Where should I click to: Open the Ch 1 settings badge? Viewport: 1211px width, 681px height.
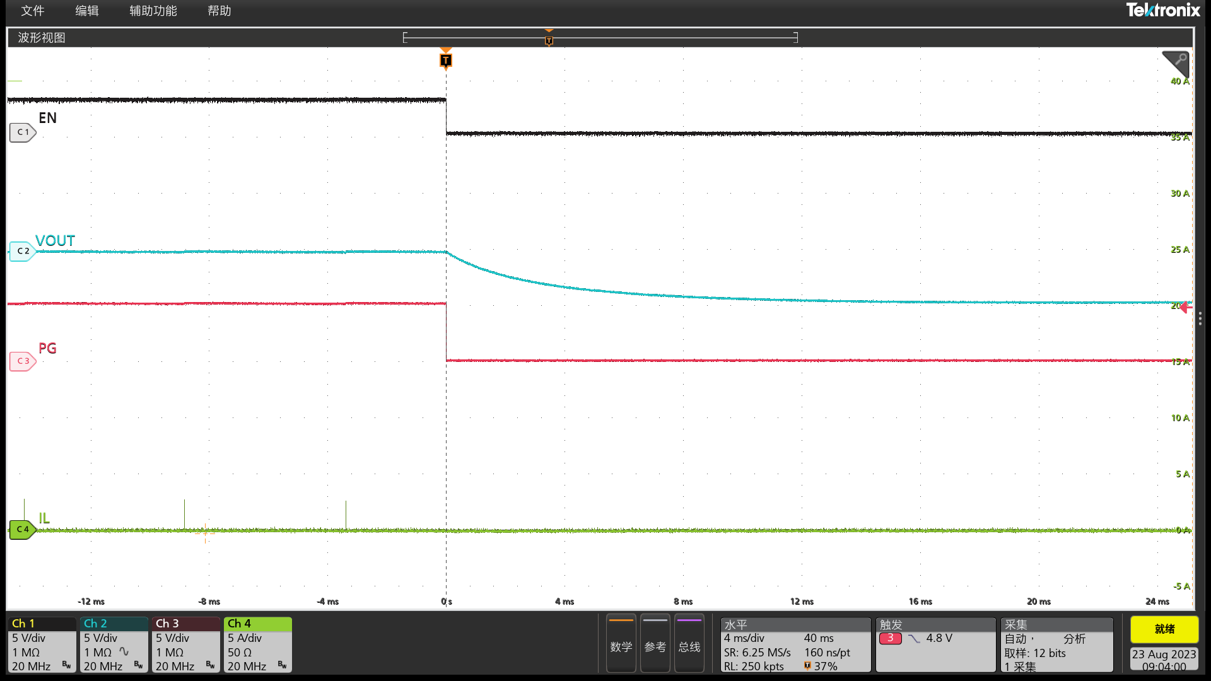click(42, 644)
